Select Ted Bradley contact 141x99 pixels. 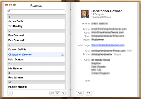click(36, 26)
